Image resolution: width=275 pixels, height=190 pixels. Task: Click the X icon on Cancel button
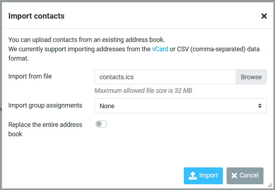234,176
